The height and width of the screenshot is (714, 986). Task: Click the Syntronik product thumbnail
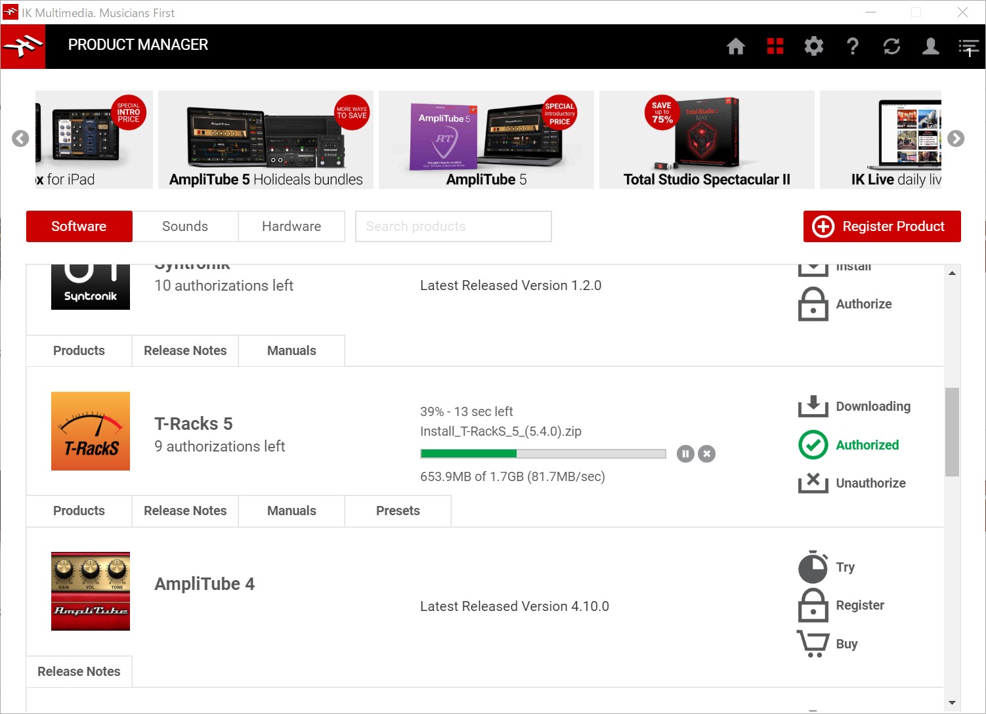[91, 287]
